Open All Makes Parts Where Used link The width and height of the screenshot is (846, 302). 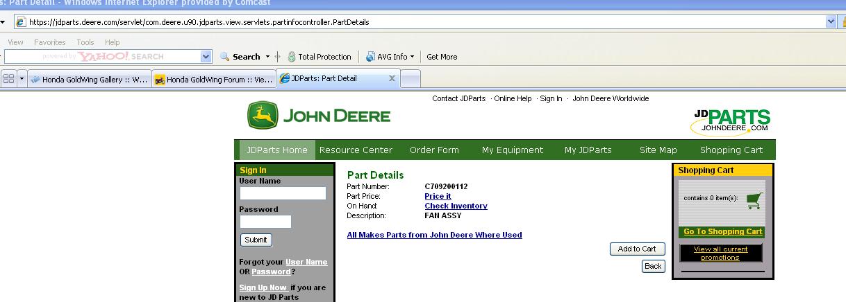coord(434,235)
